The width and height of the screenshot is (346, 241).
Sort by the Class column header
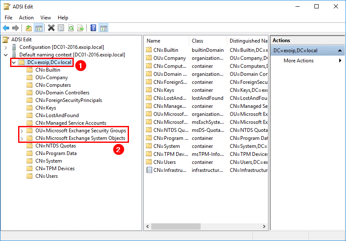(x=208, y=41)
